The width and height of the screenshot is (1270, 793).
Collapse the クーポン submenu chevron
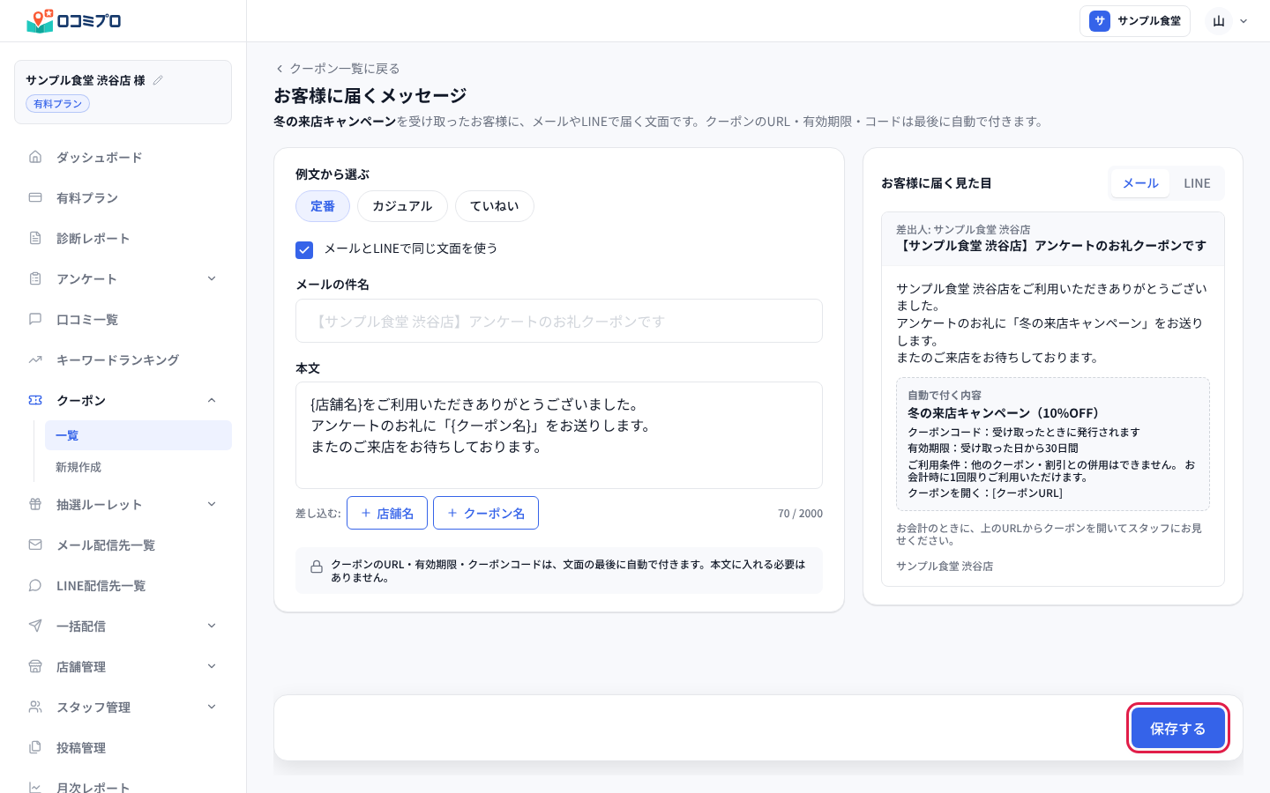tap(212, 400)
